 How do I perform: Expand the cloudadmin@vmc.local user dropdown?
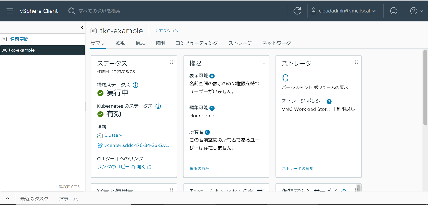pyautogui.click(x=374, y=11)
